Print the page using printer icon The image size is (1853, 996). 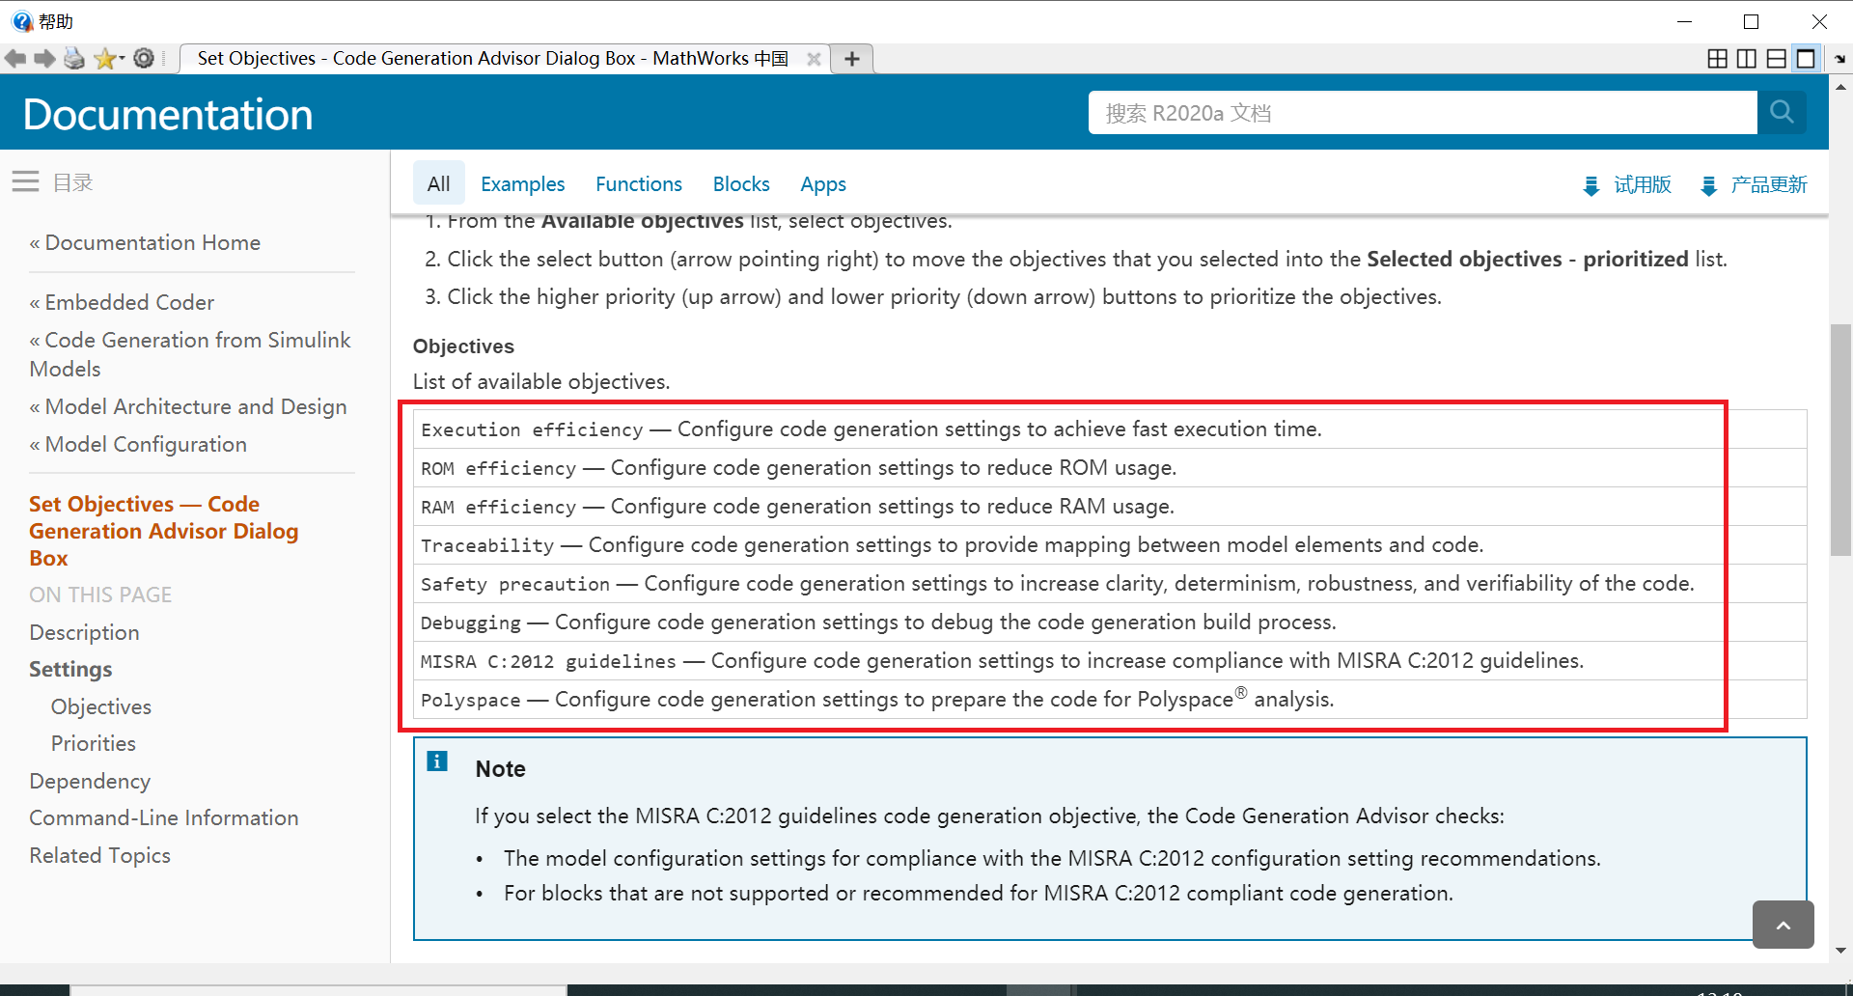pyautogui.click(x=74, y=59)
